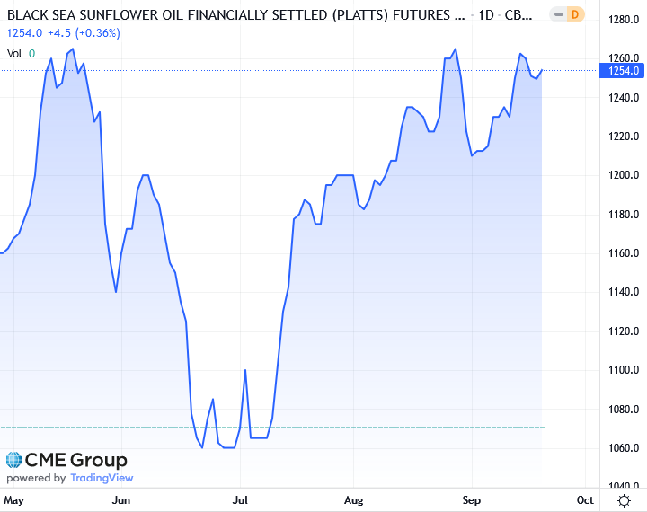Click the current price label 1254.0
This screenshot has height=512, width=647.
coord(623,70)
